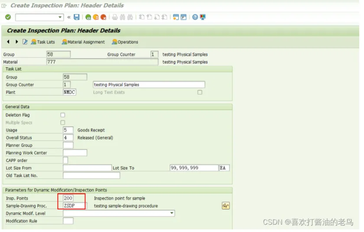Click the Group field in Task List section

(75, 77)
